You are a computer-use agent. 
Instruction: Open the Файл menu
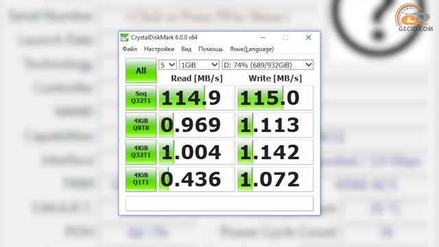click(x=130, y=49)
